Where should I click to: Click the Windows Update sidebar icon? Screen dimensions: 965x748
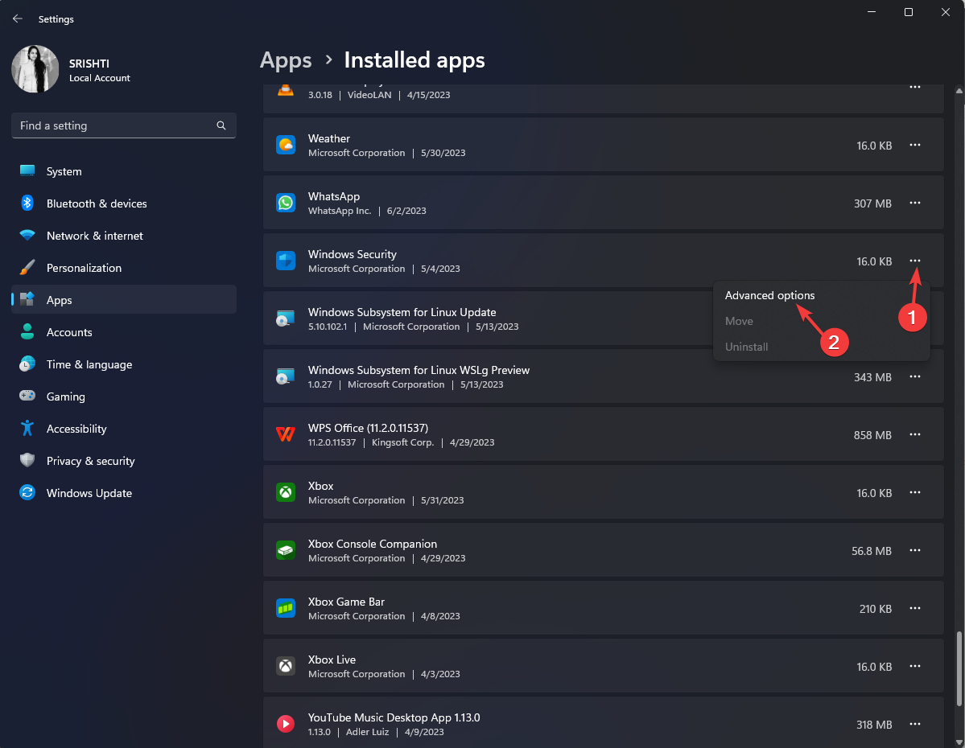[x=27, y=493]
